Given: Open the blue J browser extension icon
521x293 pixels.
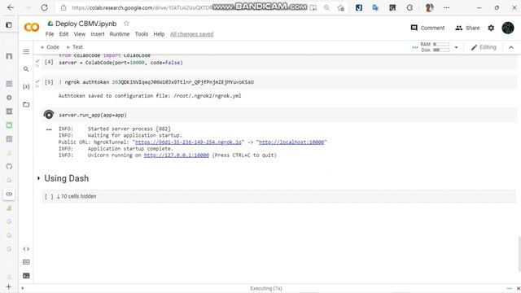Looking at the screenshot, I should [359, 7].
